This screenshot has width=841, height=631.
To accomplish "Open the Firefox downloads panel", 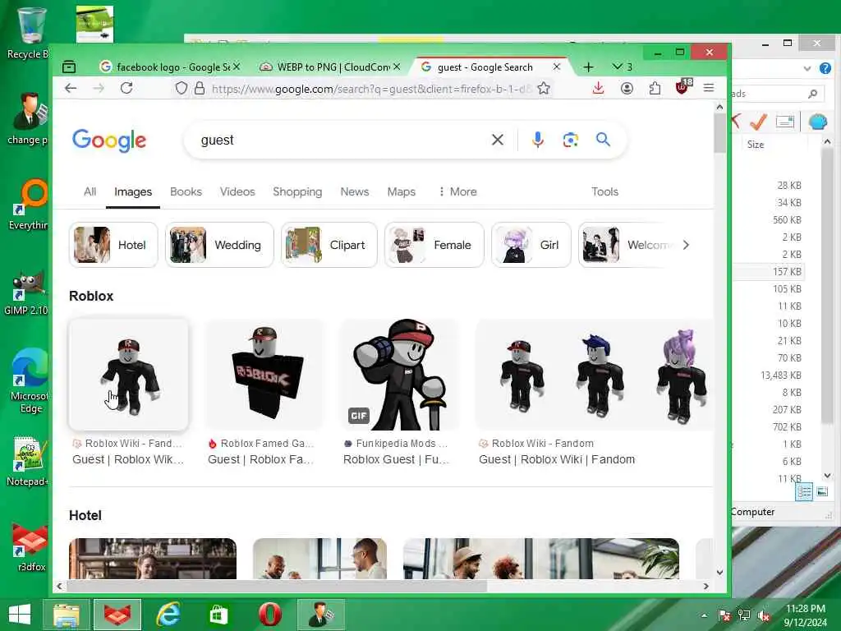I will click(x=599, y=88).
